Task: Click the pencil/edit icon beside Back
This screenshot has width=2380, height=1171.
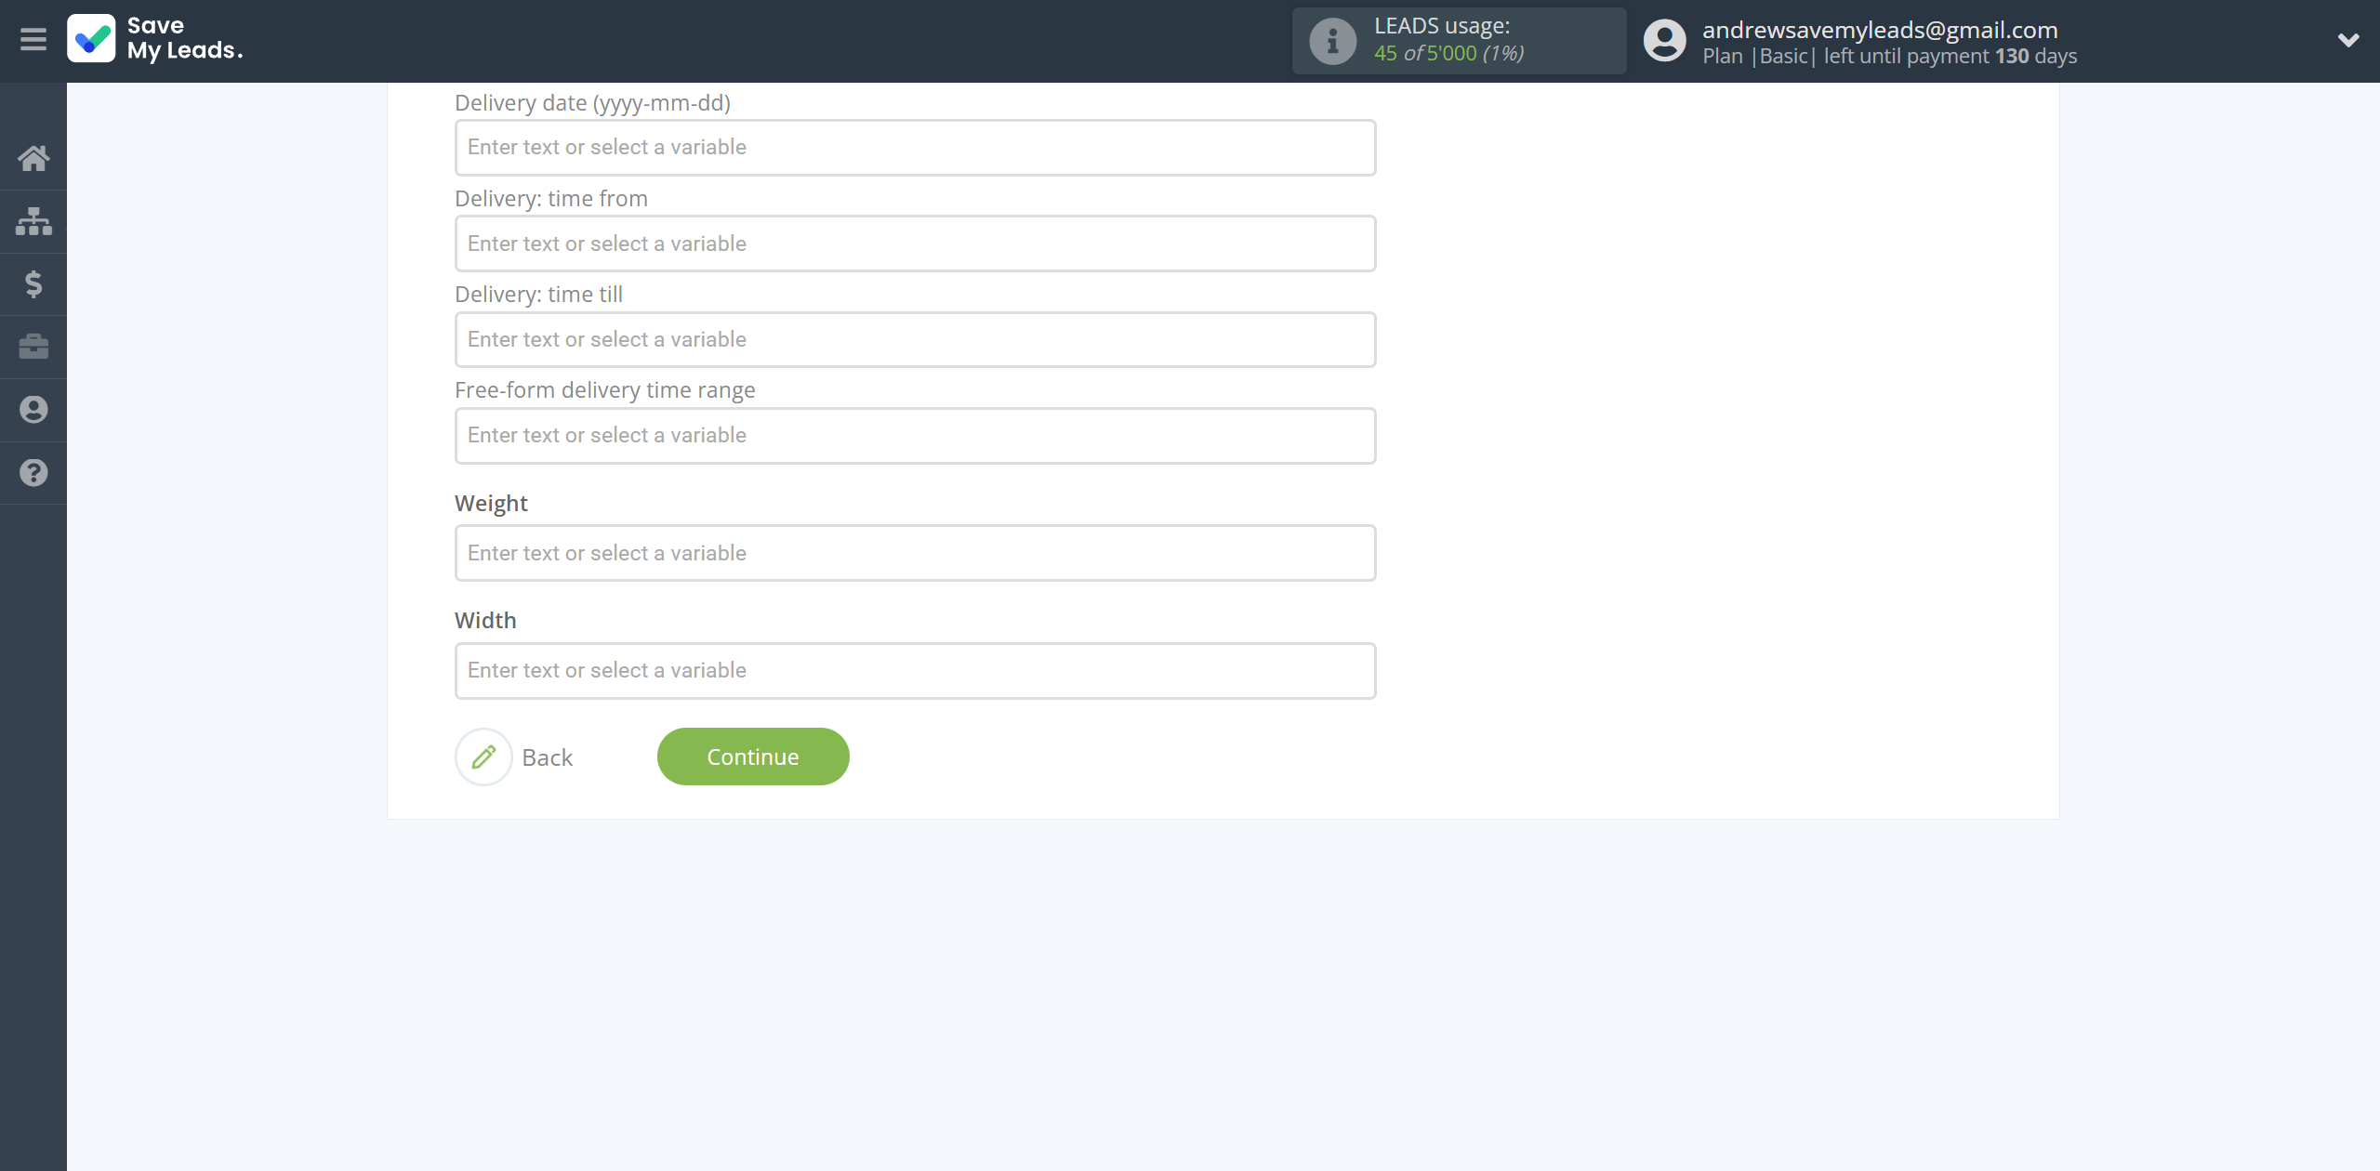Action: [483, 756]
